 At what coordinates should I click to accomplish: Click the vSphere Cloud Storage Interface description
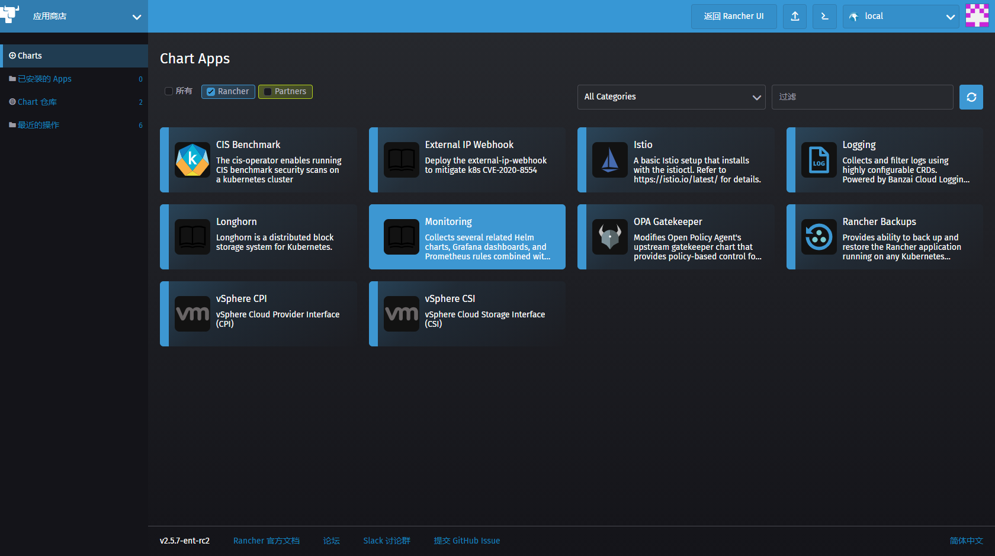tap(485, 319)
